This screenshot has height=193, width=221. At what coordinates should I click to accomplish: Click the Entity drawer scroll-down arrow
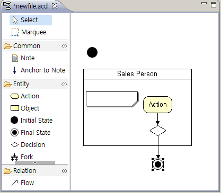pyautogui.click(x=35, y=162)
